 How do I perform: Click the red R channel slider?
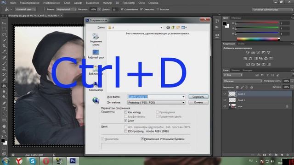point(257,22)
